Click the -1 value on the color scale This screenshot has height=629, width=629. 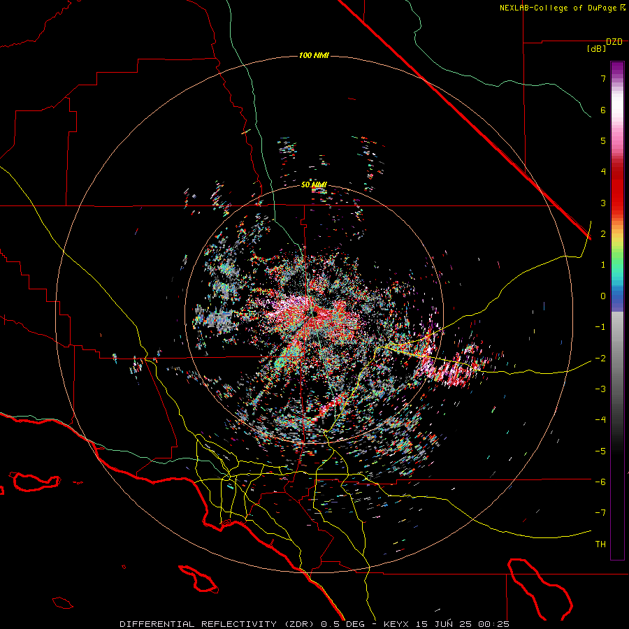point(600,326)
